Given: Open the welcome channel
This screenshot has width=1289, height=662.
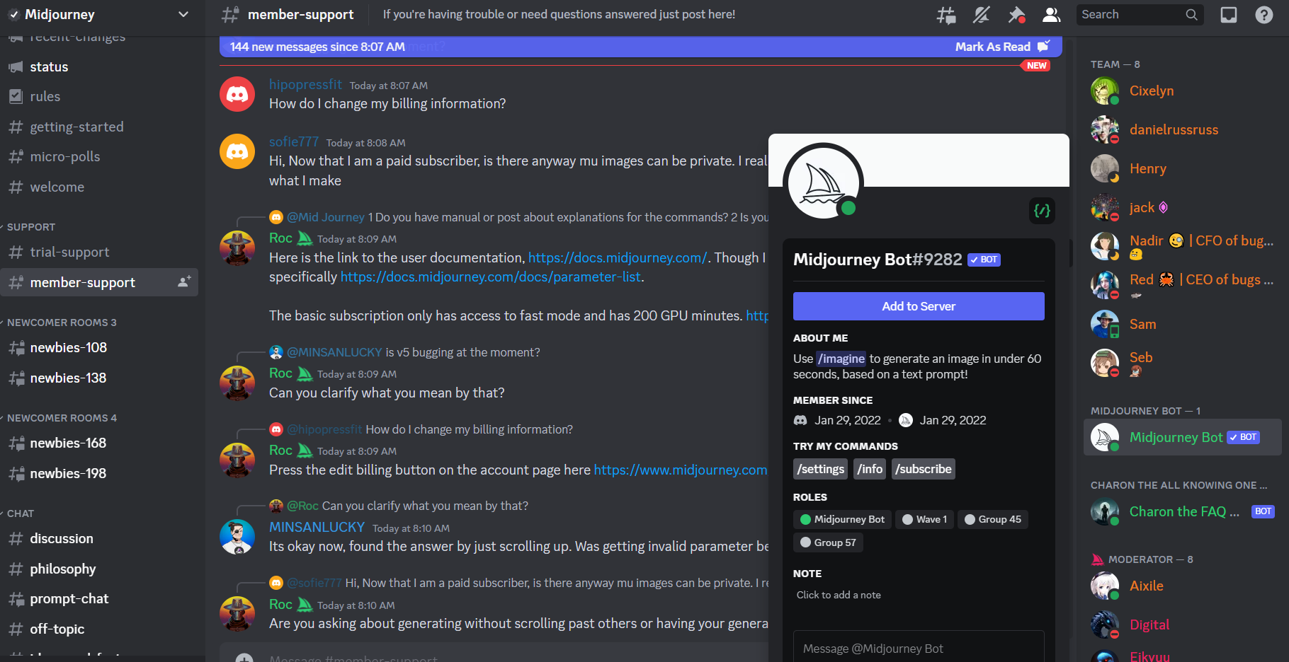Looking at the screenshot, I should tap(99, 187).
